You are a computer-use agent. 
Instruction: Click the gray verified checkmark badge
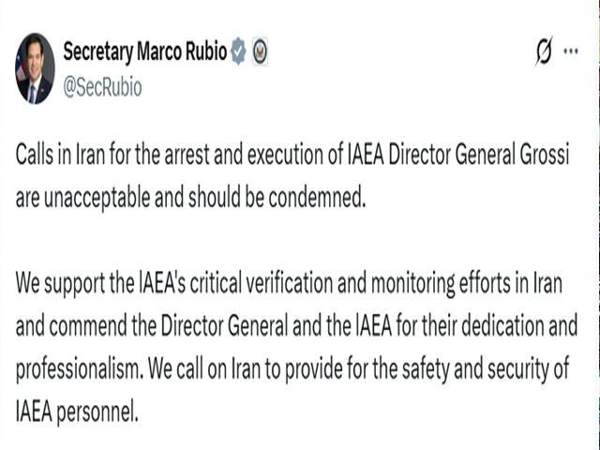pos(239,52)
